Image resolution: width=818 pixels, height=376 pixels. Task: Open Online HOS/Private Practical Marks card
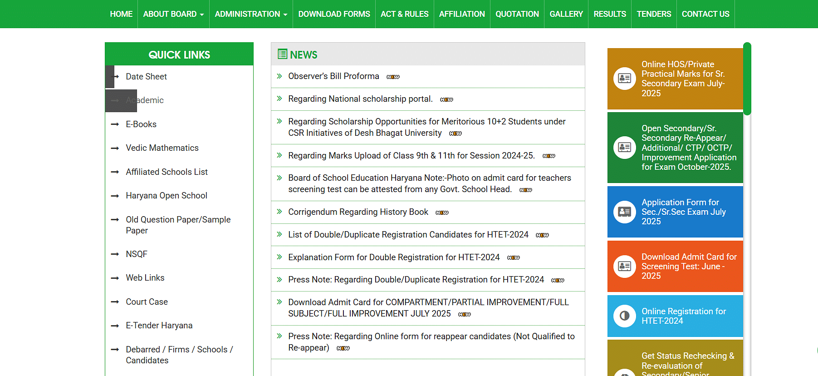[675, 79]
